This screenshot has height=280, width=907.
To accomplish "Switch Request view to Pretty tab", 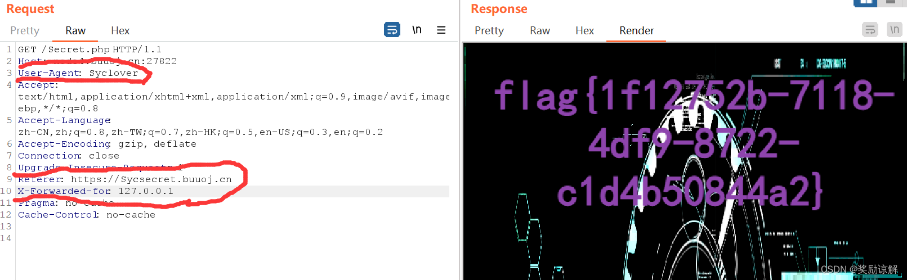I will pyautogui.click(x=25, y=30).
